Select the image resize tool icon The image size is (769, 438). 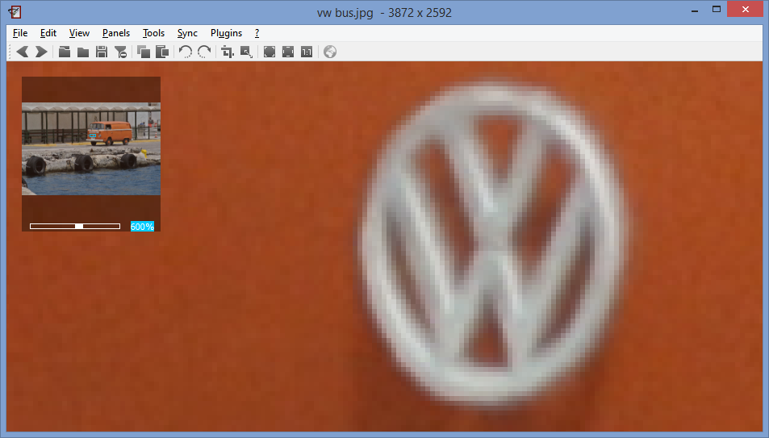[246, 52]
